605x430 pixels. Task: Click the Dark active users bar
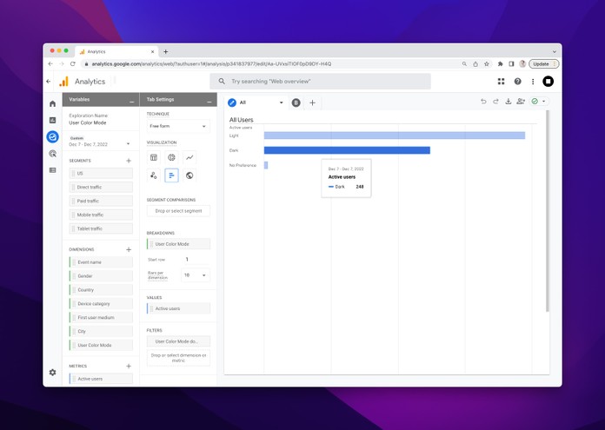point(347,150)
